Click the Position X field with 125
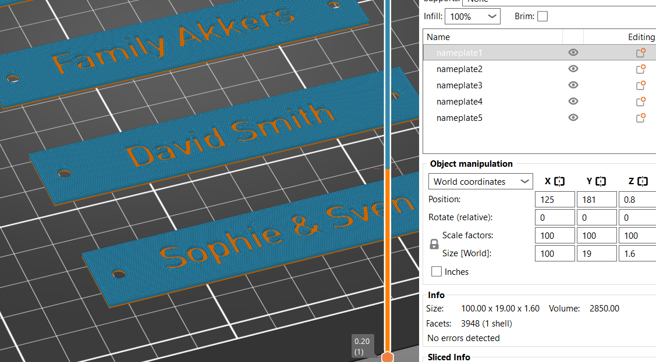This screenshot has height=362, width=656. 555,199
